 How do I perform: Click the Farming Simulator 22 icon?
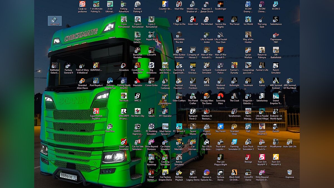point(234,145)
